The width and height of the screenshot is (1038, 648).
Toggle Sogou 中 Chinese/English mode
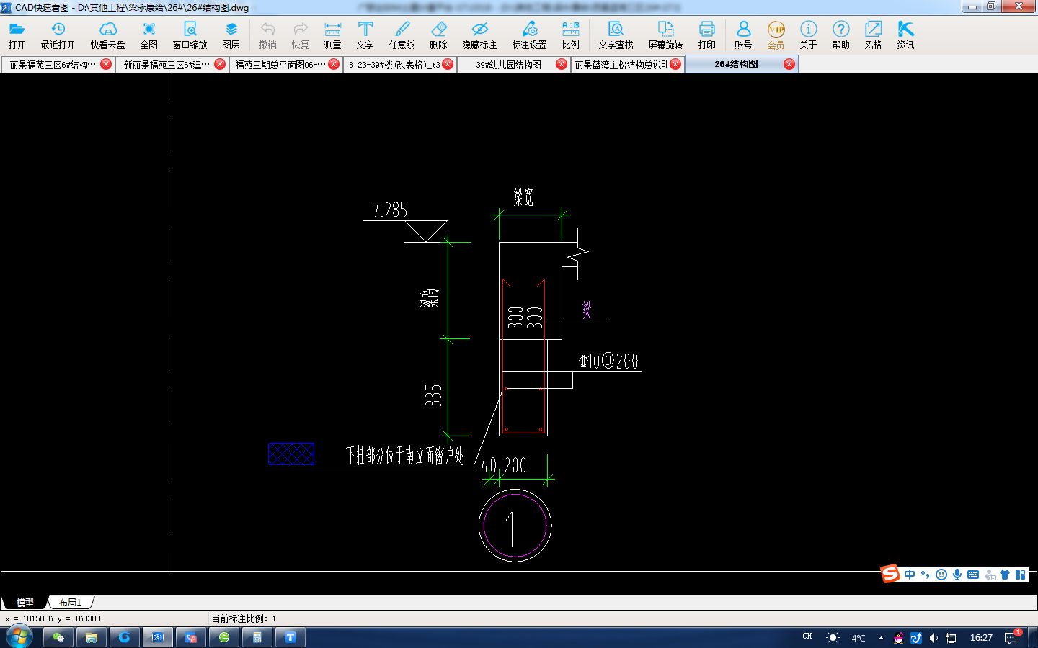point(910,575)
